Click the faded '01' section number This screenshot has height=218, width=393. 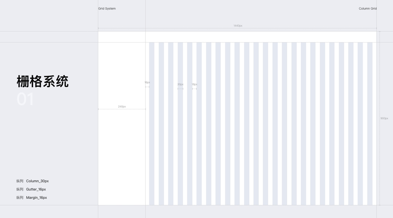(25, 99)
